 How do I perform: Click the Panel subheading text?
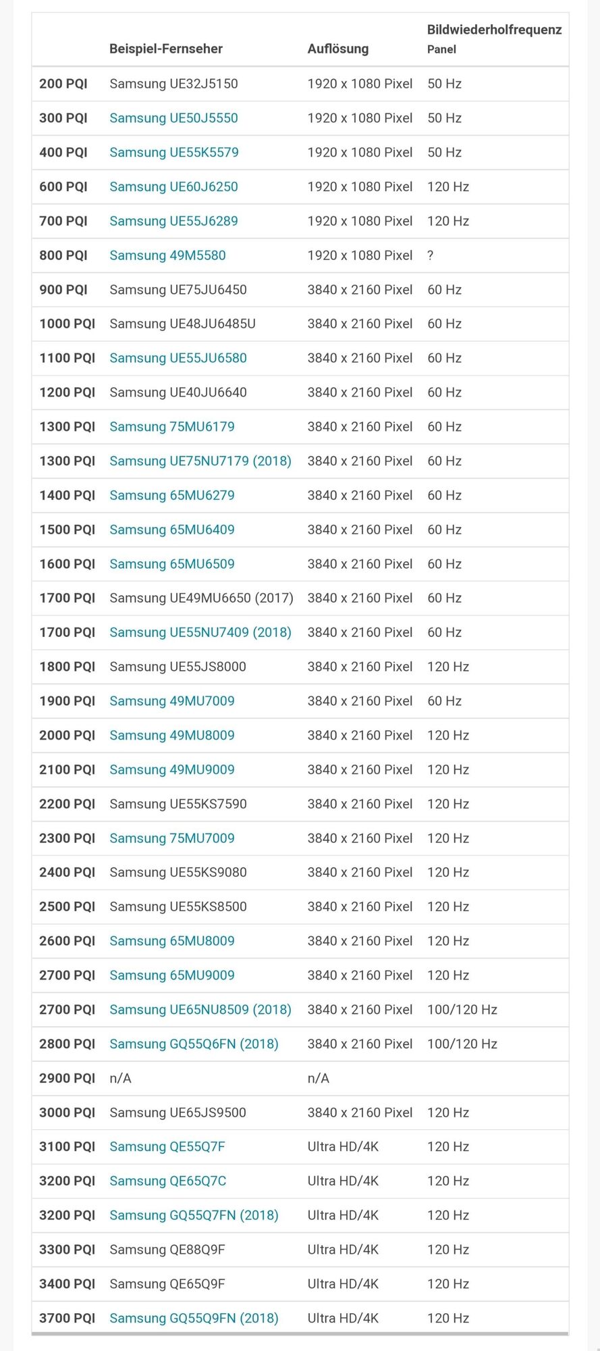click(x=441, y=49)
